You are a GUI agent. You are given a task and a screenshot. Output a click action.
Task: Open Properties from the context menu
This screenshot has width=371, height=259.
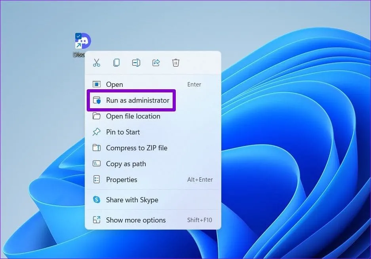122,180
